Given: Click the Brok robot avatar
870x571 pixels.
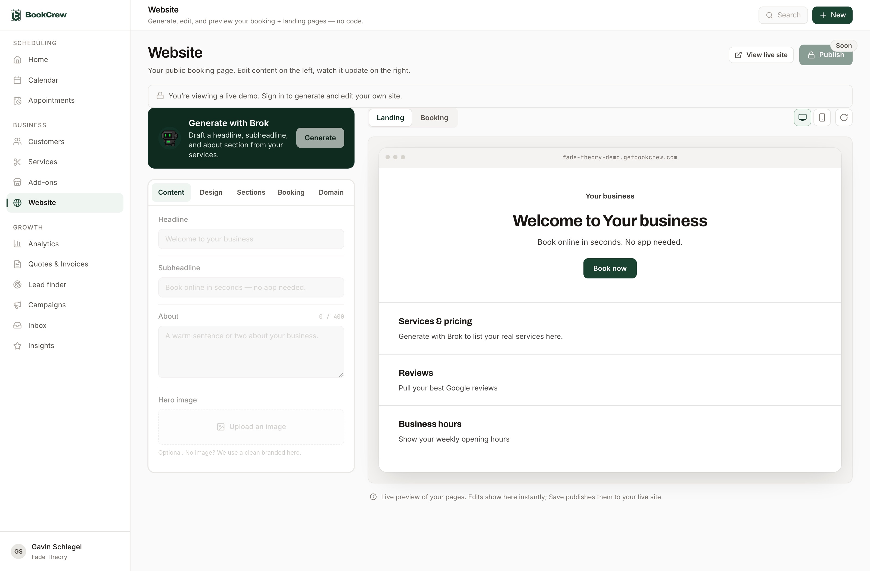Looking at the screenshot, I should (x=169, y=138).
